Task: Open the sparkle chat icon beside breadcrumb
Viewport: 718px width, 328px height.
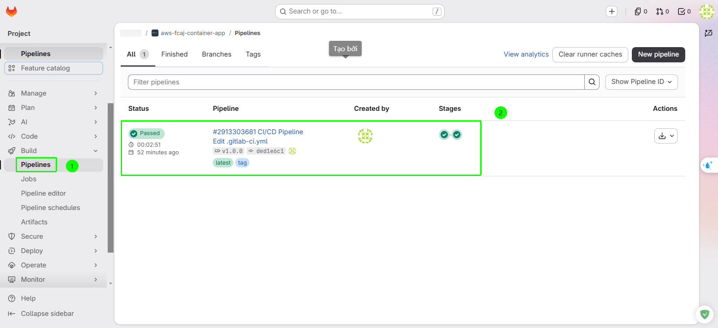Action: click(x=709, y=33)
